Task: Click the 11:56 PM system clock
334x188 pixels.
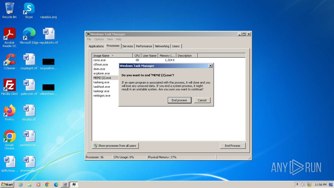Action: pos(320,185)
